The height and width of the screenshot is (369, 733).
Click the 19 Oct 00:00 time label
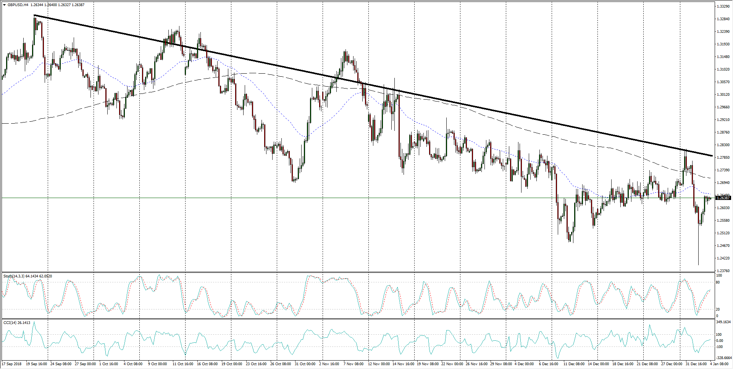pos(232,364)
